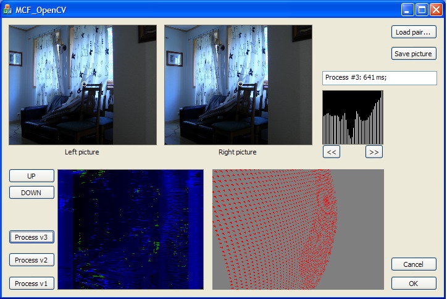Click the black and white histogram graph
Image resolution: width=447 pixels, height=299 pixels.
(x=353, y=117)
